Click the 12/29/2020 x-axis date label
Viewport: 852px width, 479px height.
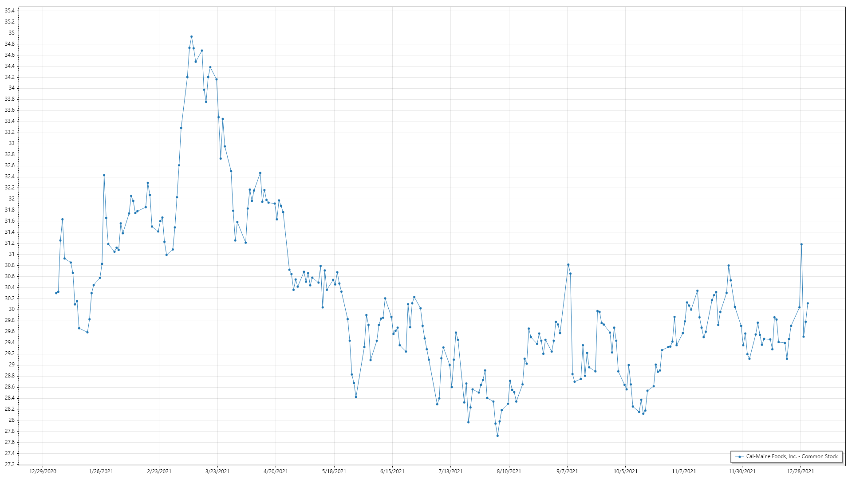pyautogui.click(x=43, y=471)
